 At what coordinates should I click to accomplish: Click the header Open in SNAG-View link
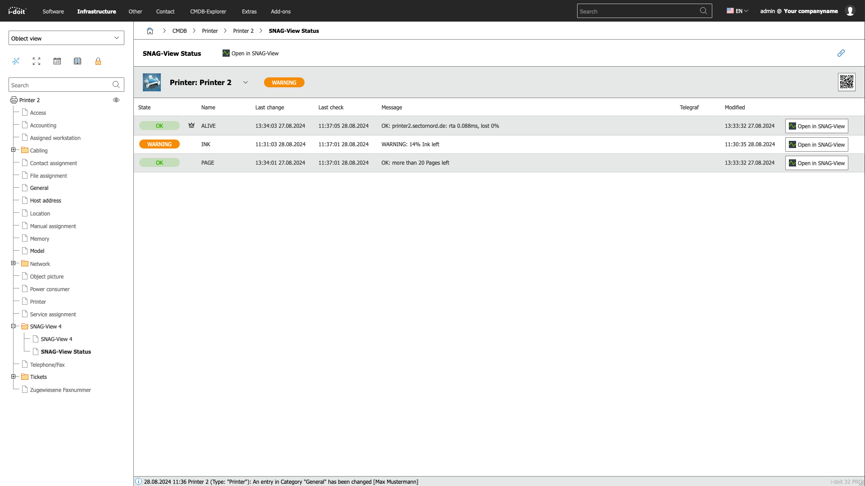click(250, 53)
